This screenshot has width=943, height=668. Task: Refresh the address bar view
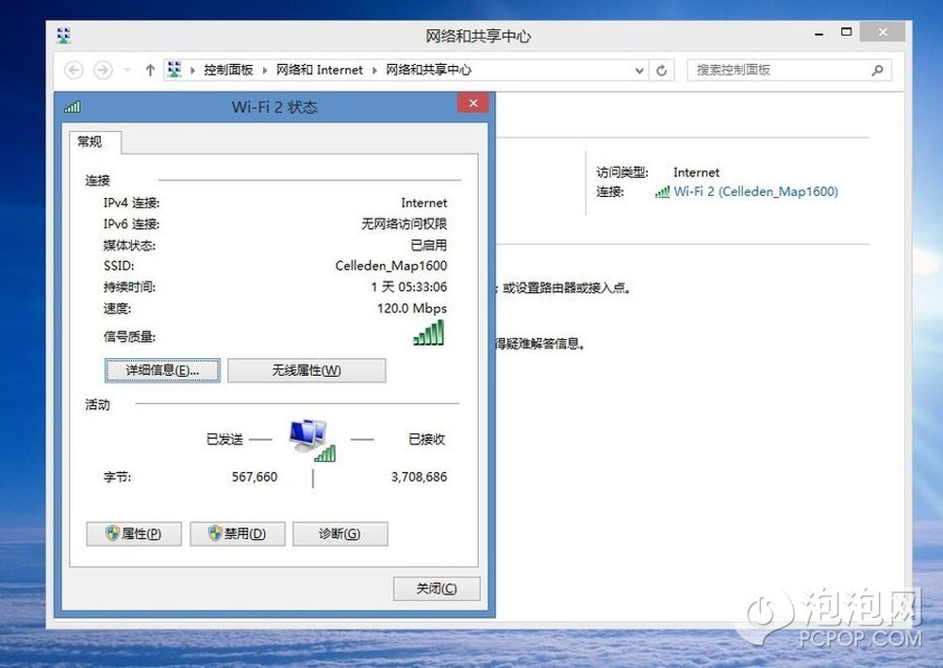[662, 71]
